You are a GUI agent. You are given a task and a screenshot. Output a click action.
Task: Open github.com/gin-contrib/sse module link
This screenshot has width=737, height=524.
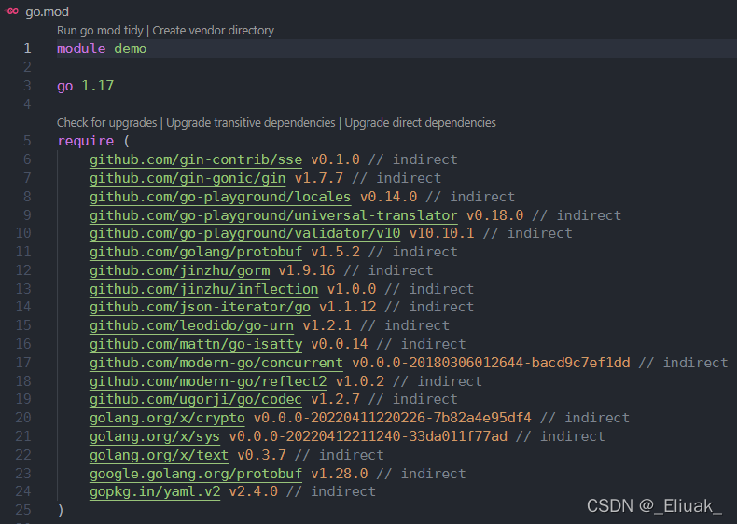click(196, 159)
